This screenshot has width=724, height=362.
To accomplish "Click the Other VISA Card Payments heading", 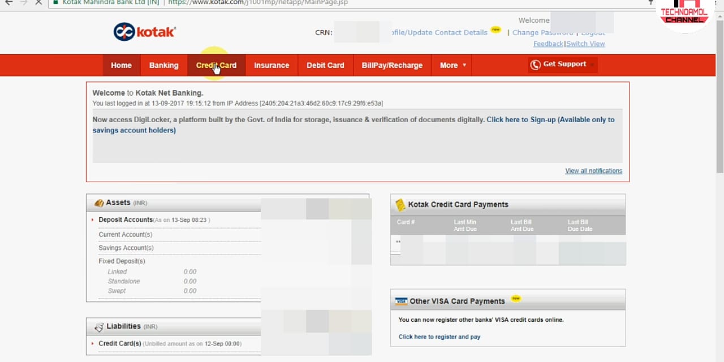I will coord(457,301).
